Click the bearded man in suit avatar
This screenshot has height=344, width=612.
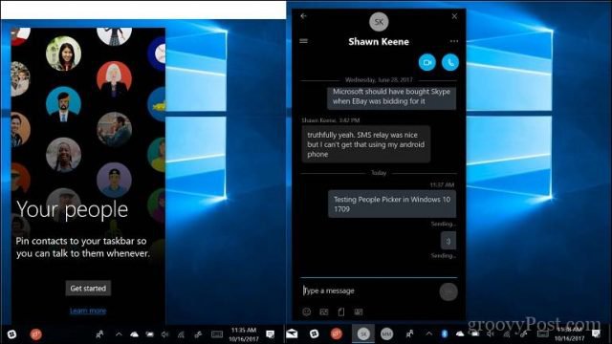coord(64,104)
